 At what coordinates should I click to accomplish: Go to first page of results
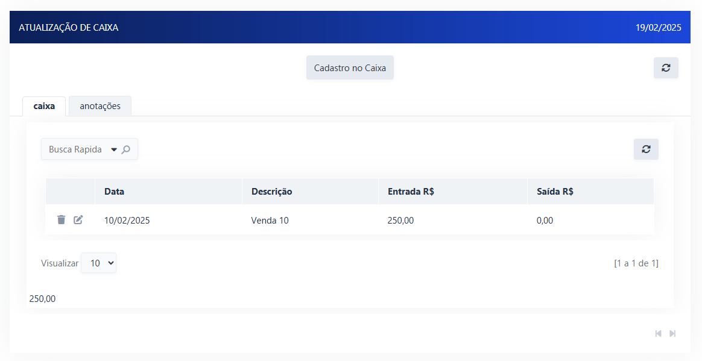[x=658, y=333]
